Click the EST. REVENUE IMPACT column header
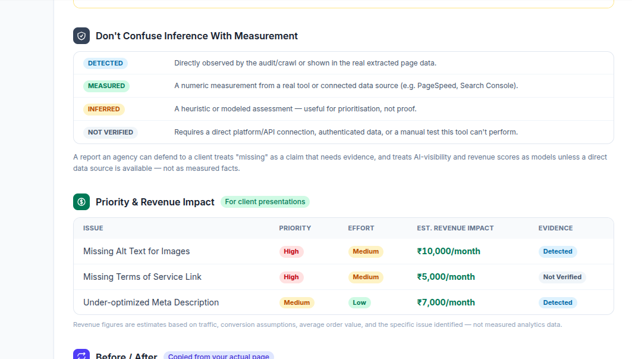This screenshot has width=632, height=359. pos(455,228)
